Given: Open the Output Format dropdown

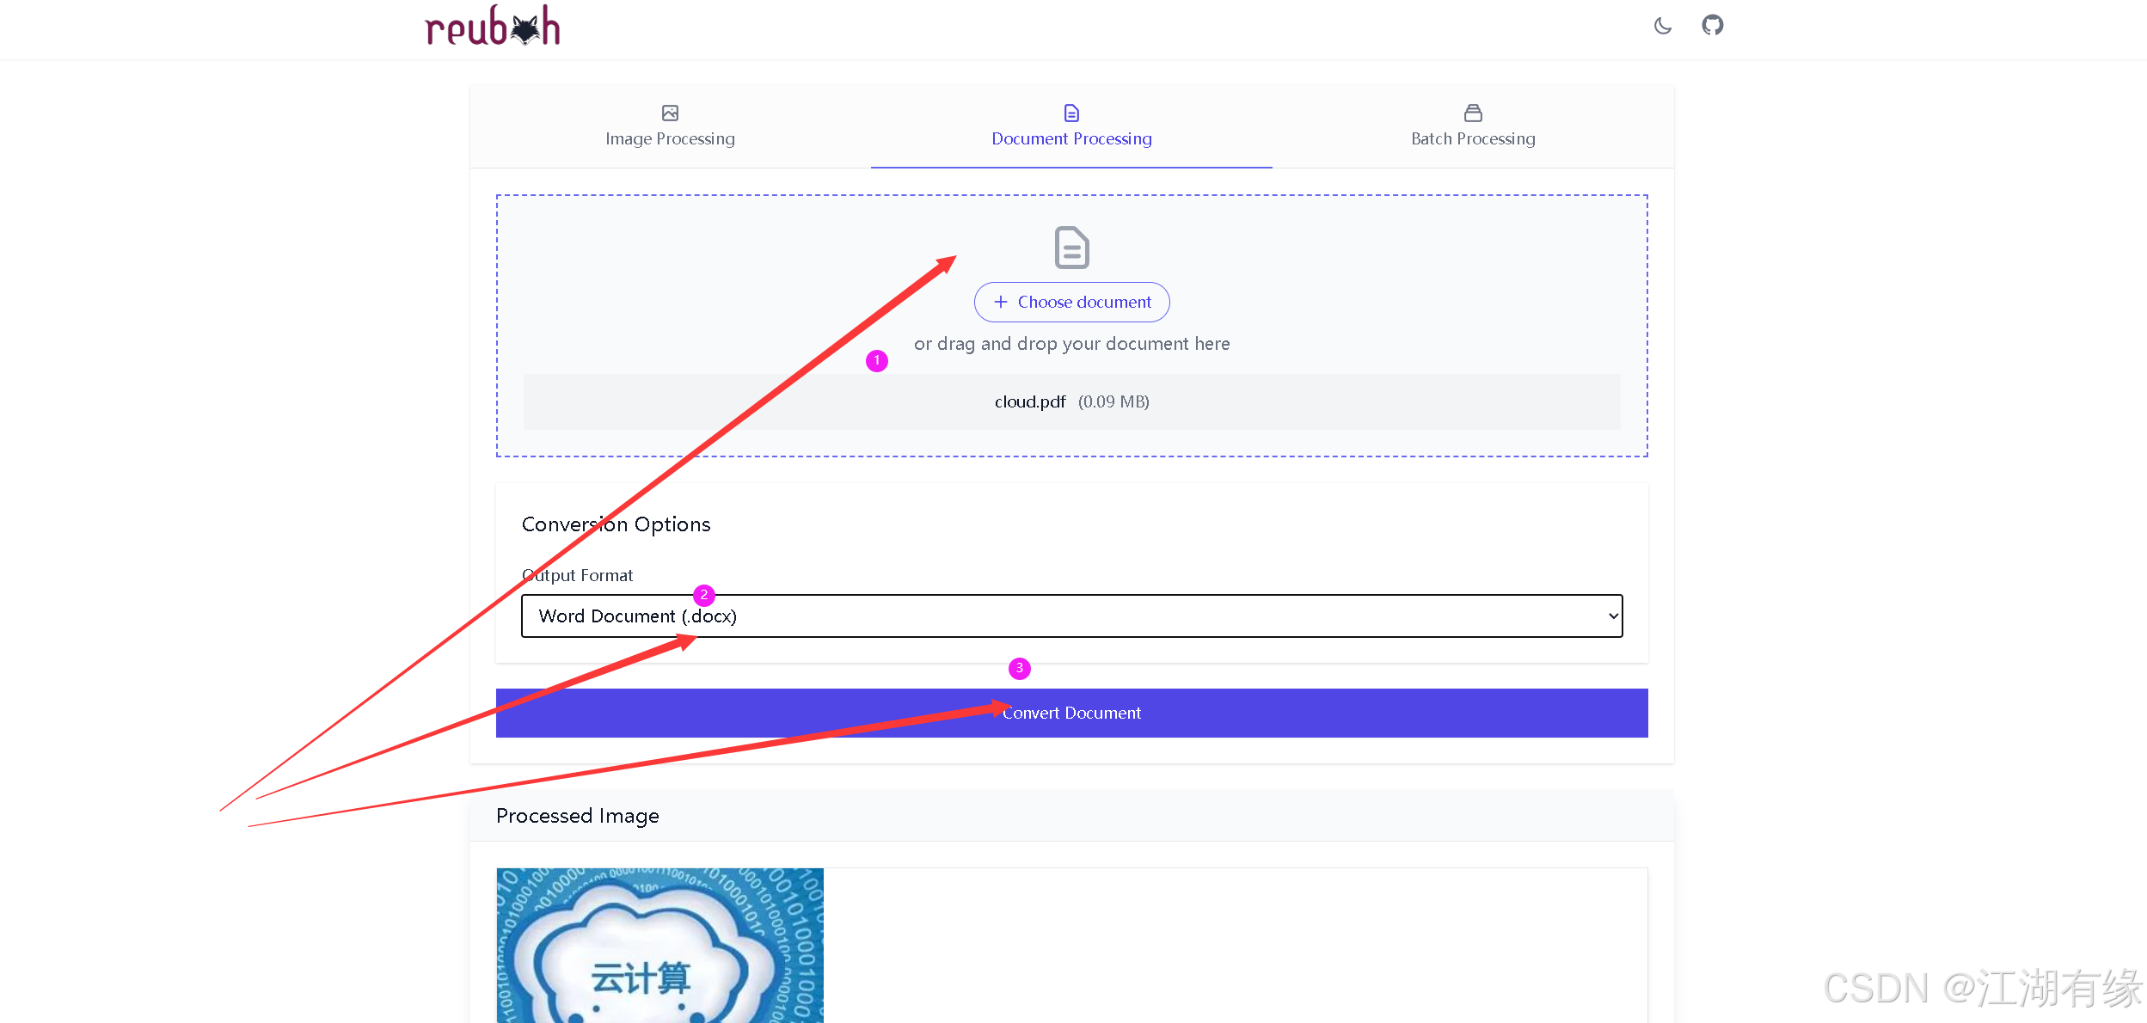Looking at the screenshot, I should pos(1071,616).
